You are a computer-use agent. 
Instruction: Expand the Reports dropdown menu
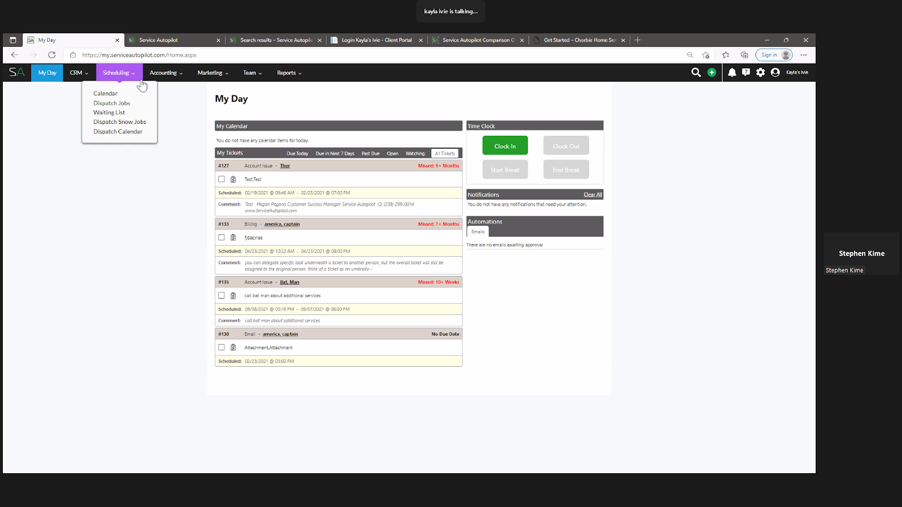(x=289, y=73)
